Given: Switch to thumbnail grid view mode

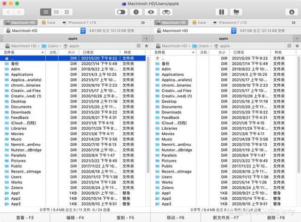Looking at the screenshot, I should [67, 12].
